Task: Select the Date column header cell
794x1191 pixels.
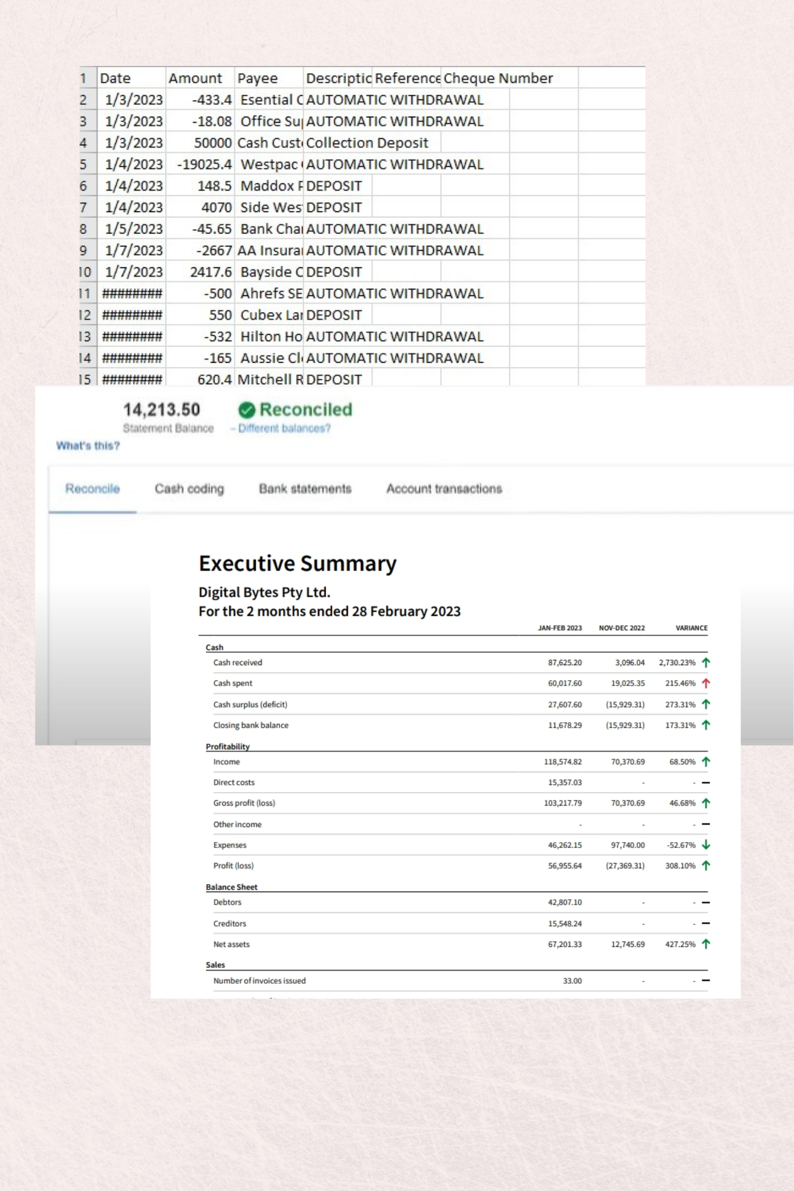Action: coord(132,78)
